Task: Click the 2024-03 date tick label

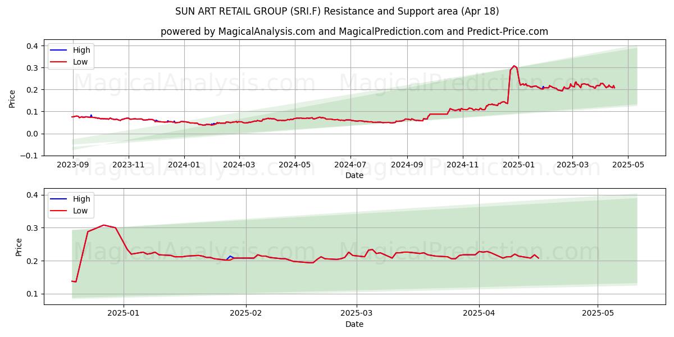Action: point(239,165)
